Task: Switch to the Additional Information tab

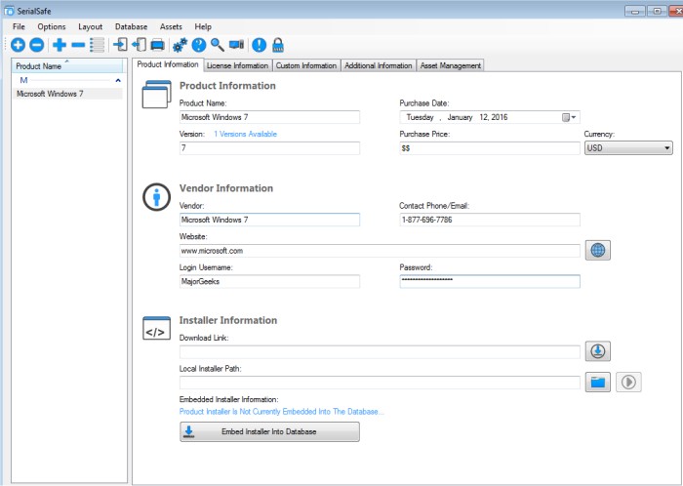Action: [x=379, y=65]
